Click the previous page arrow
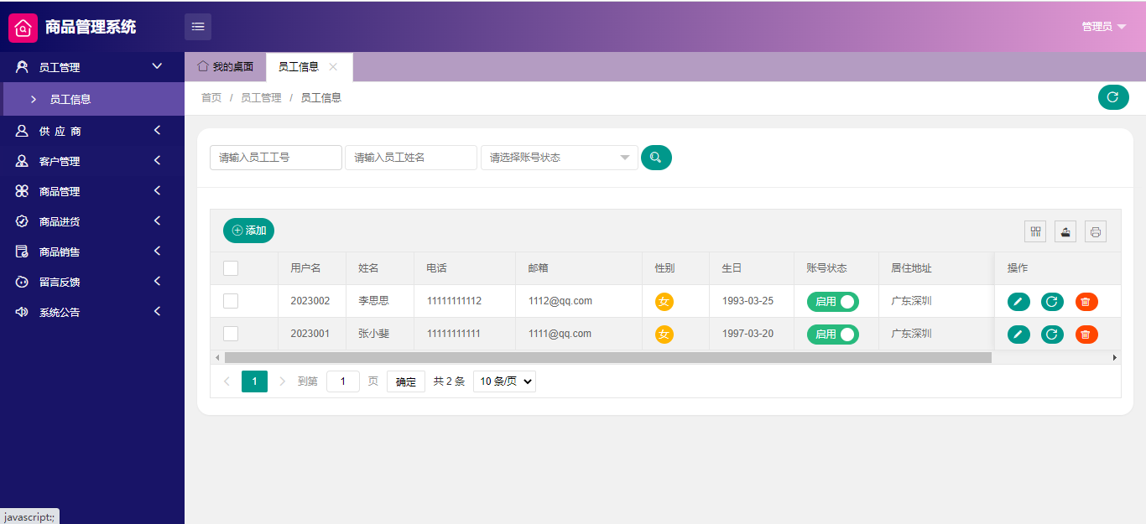Screen dimensions: 1146x524 click(x=227, y=381)
